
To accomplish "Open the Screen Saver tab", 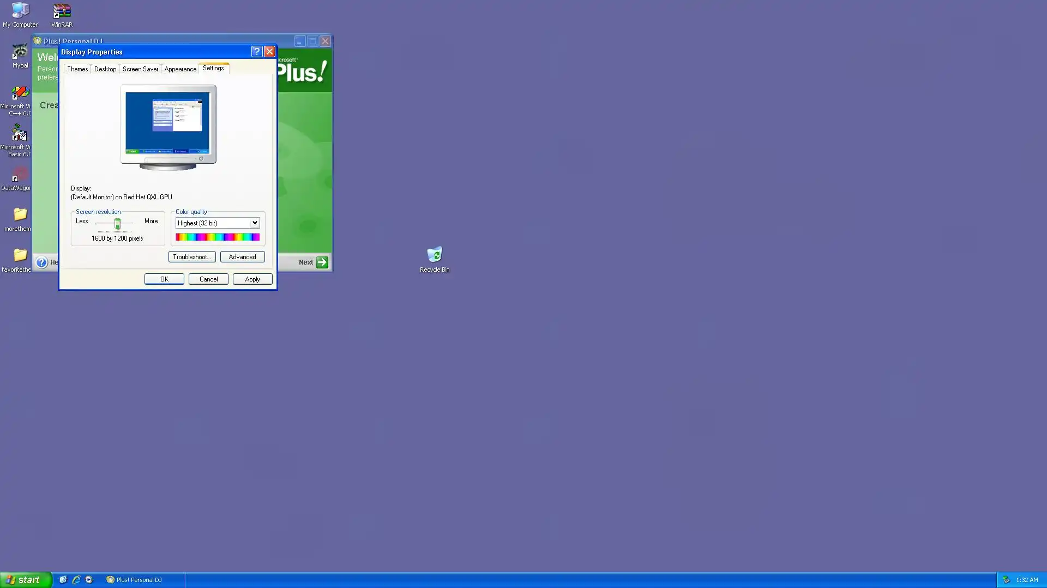I will (140, 69).
